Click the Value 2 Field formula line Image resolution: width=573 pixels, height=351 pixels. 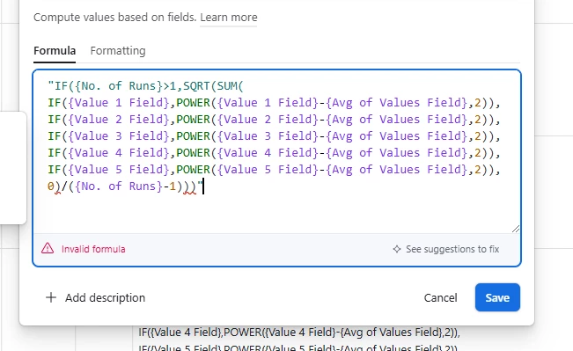coord(274,120)
